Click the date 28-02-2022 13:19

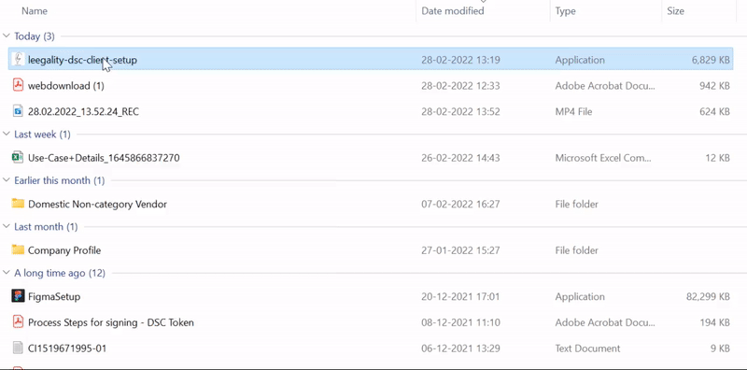coord(460,60)
